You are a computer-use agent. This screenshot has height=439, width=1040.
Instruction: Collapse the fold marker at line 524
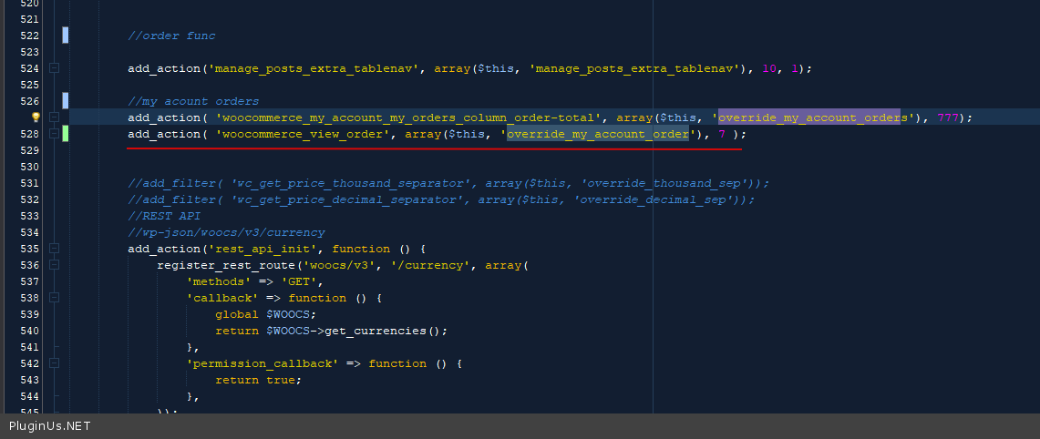(x=55, y=68)
